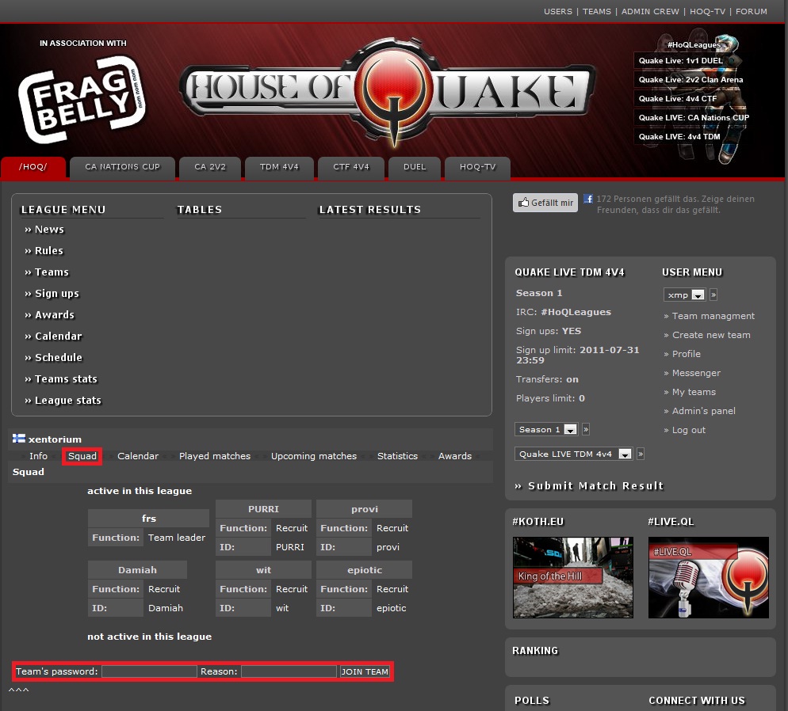Click the go arrow beside xmp dropdown
Screen dimensions: 788x711
[x=713, y=295]
